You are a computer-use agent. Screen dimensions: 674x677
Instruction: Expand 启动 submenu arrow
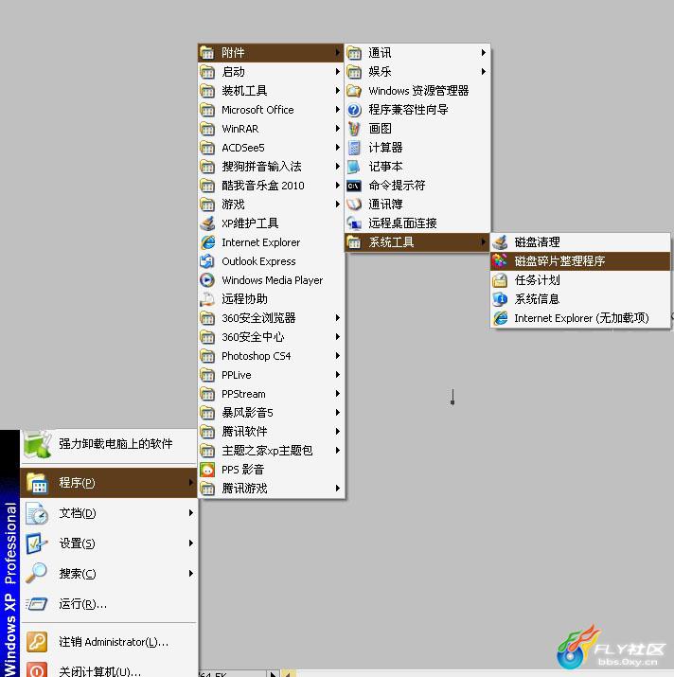coord(338,72)
